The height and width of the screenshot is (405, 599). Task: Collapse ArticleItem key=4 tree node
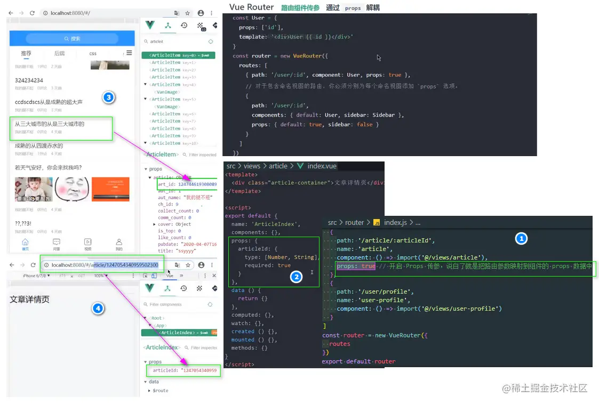coord(145,84)
